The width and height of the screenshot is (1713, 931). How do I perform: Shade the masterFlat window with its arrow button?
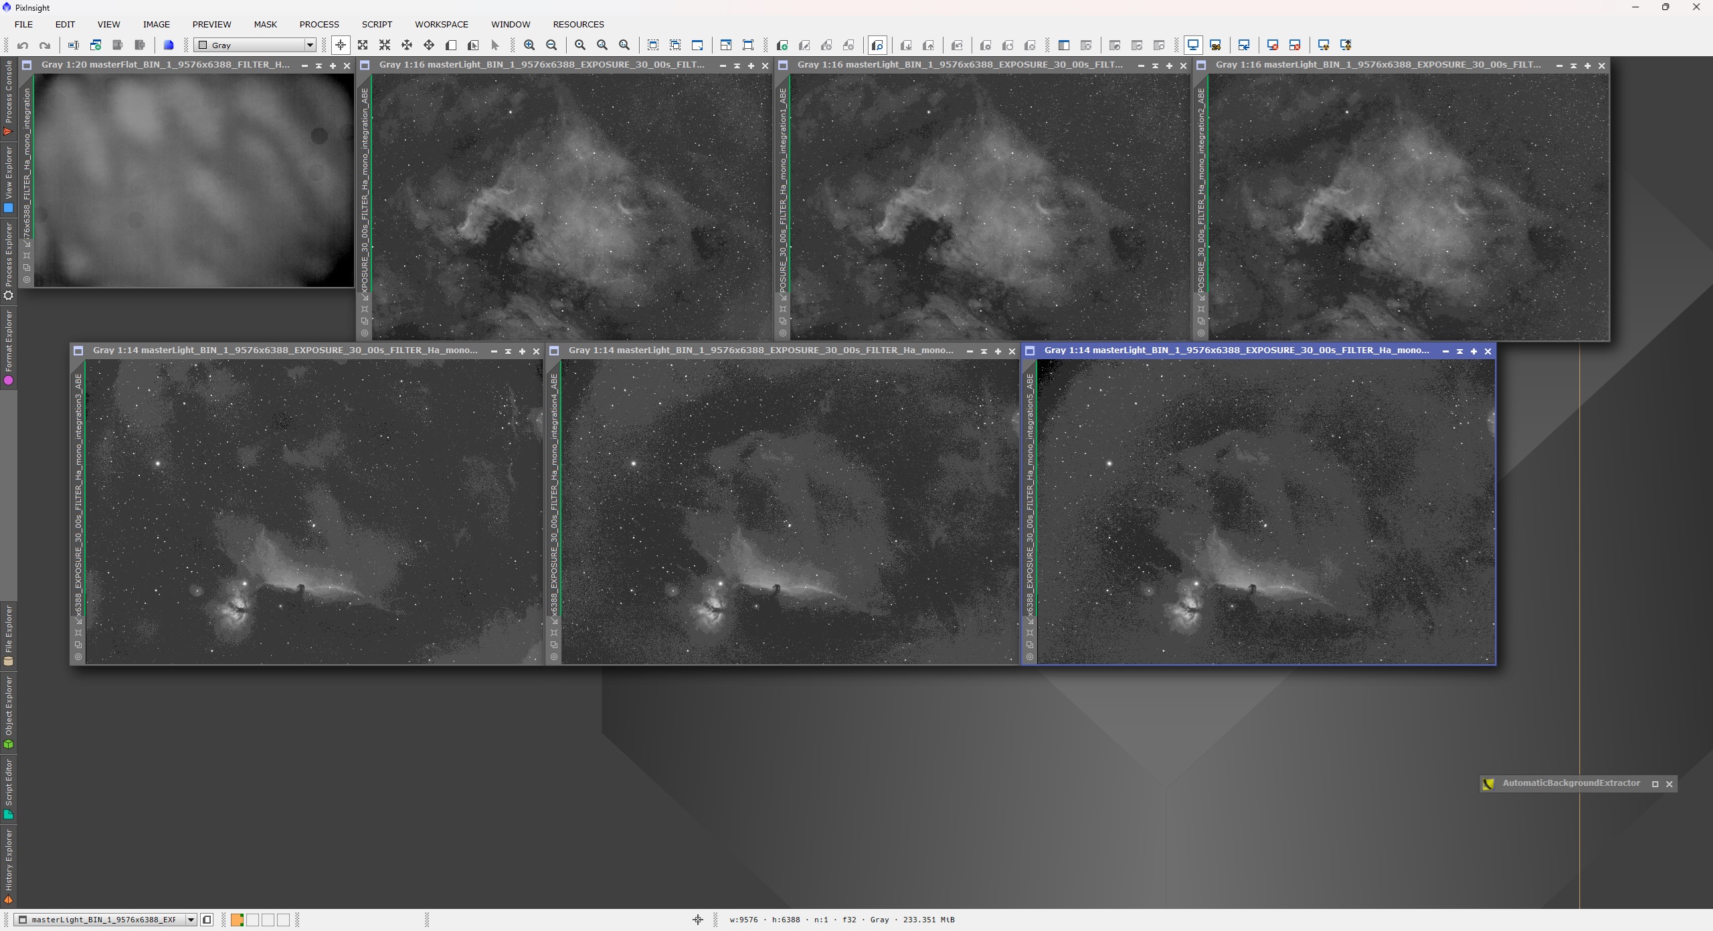(319, 66)
